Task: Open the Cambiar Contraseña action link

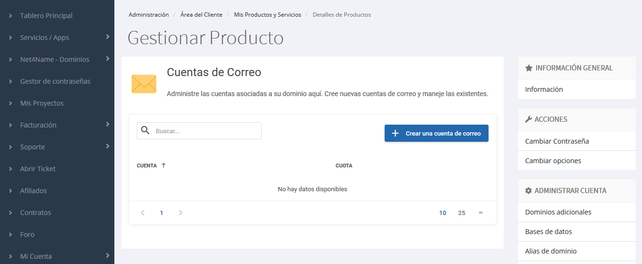Action: [x=557, y=141]
